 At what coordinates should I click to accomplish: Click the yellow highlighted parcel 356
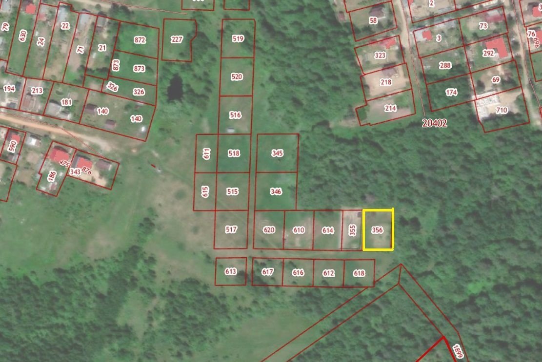click(x=378, y=230)
